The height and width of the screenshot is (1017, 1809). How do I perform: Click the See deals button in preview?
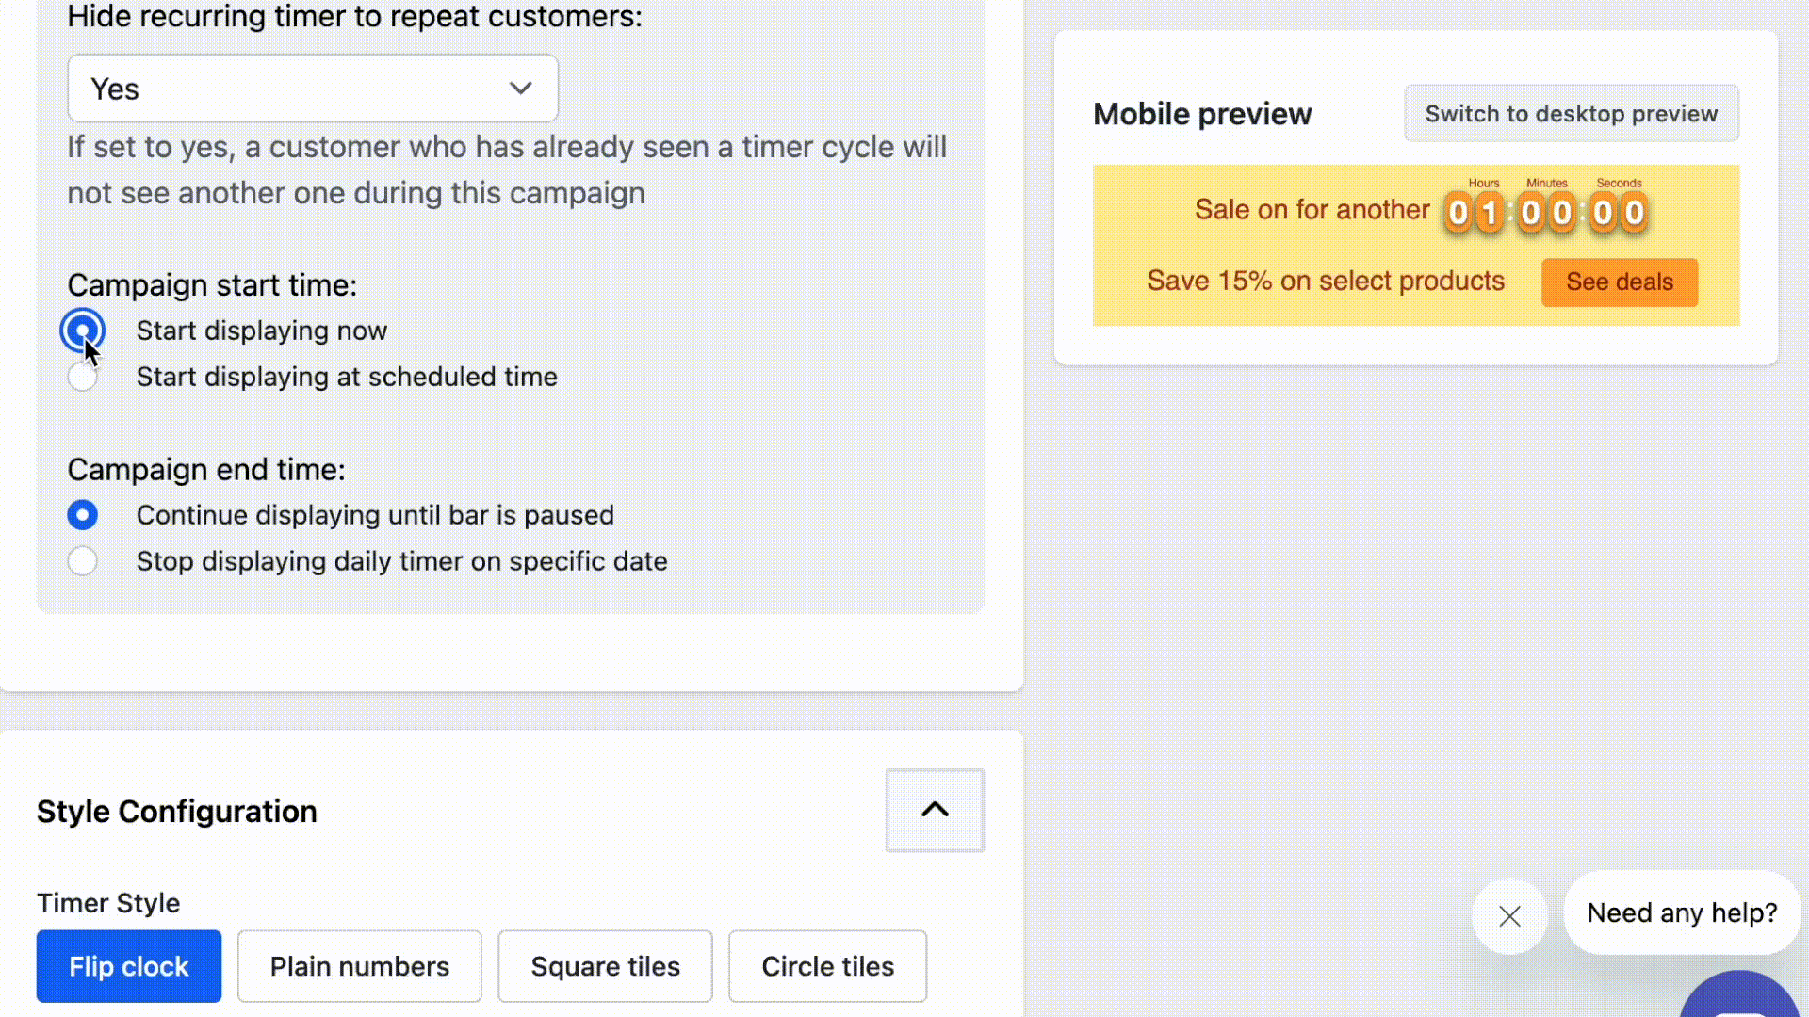(1620, 282)
